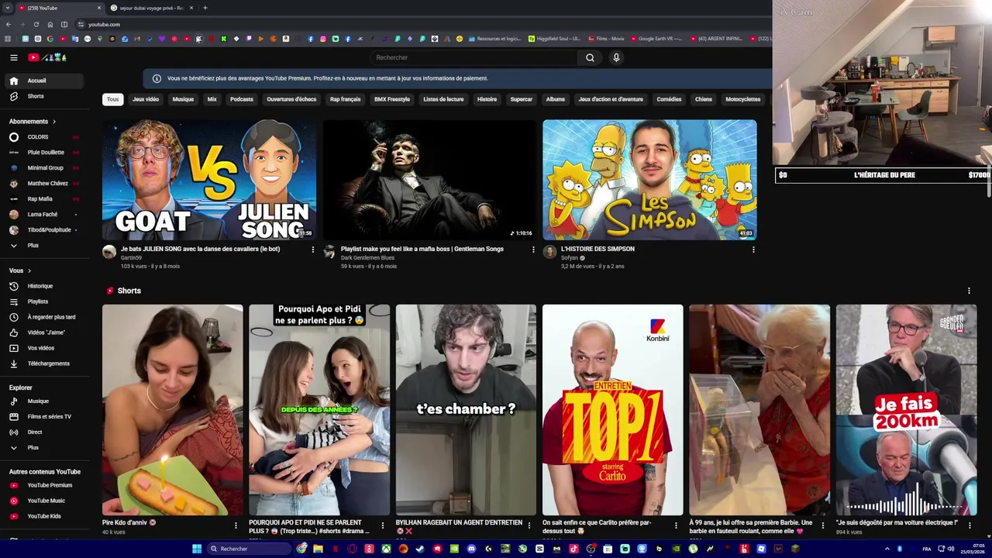
Task: Click the YouTube logo
Action: [47, 57]
